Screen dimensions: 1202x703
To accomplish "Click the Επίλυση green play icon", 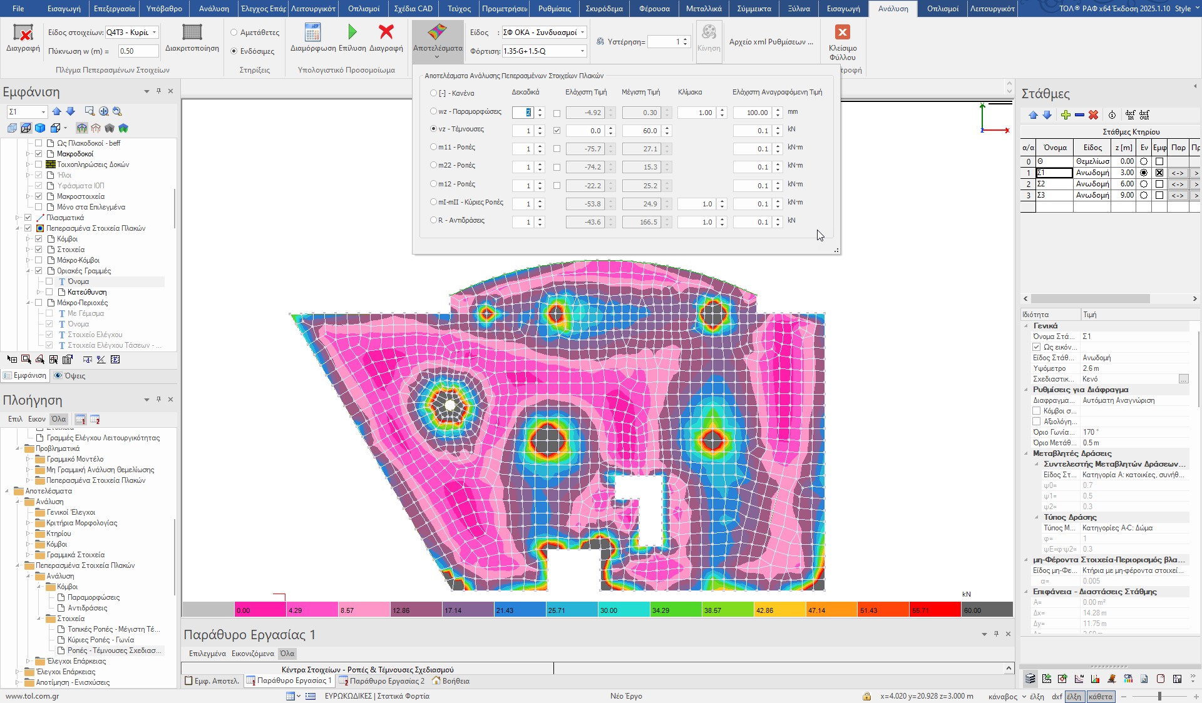I will click(352, 32).
